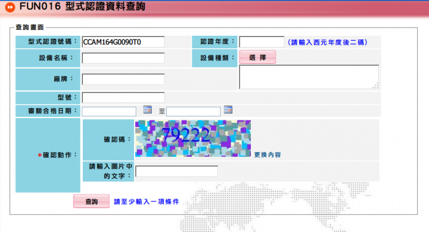Open calendar picker for start approval date

[x=147, y=110]
